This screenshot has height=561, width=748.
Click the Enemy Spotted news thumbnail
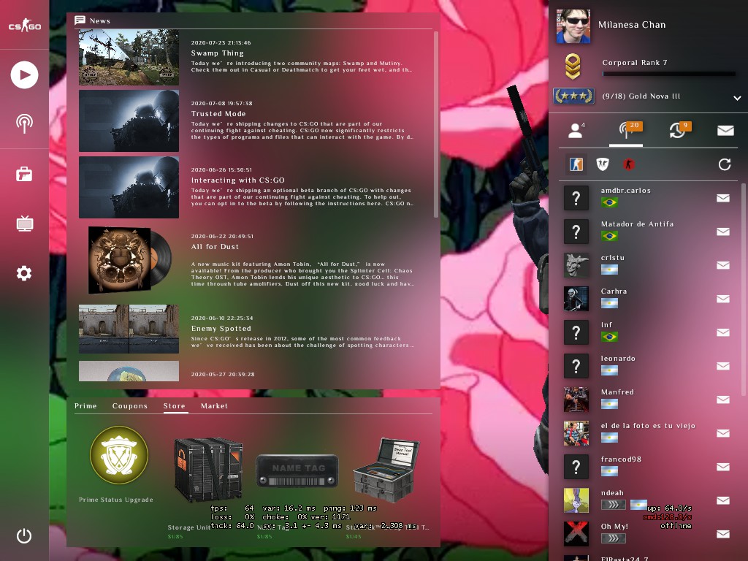coord(129,329)
